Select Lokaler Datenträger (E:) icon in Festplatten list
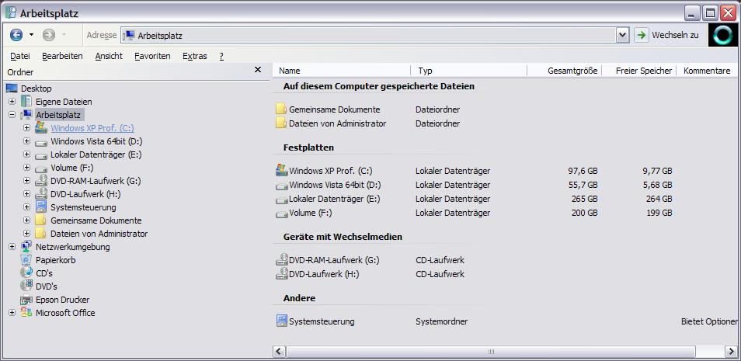741x361 pixels. click(x=282, y=200)
